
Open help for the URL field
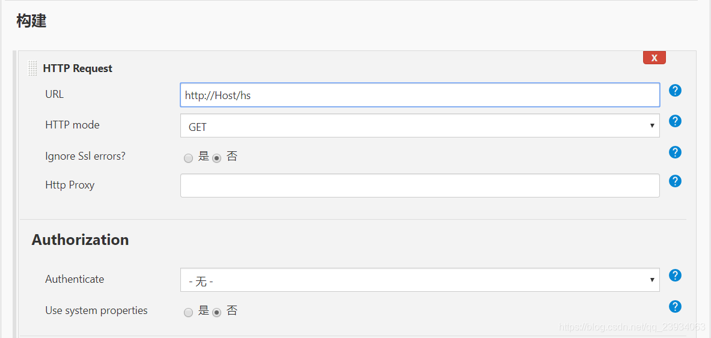(x=675, y=91)
